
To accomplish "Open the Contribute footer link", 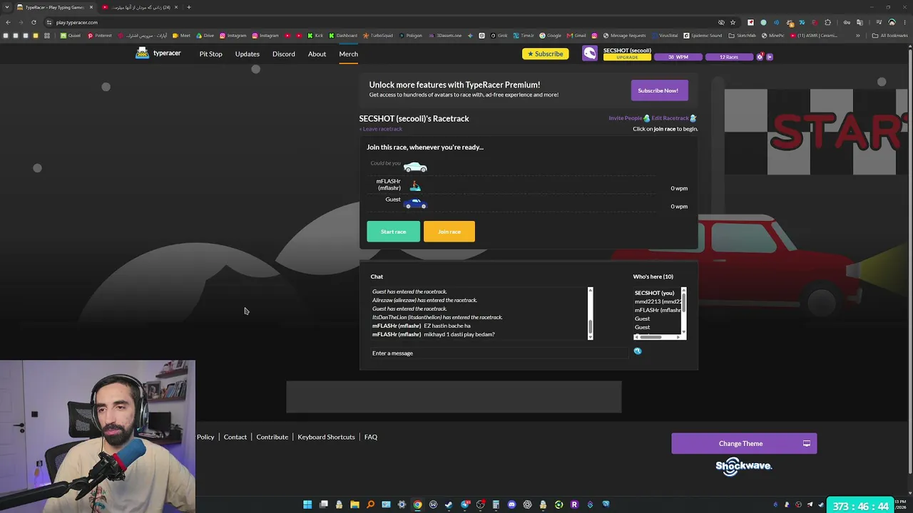I will [x=272, y=437].
